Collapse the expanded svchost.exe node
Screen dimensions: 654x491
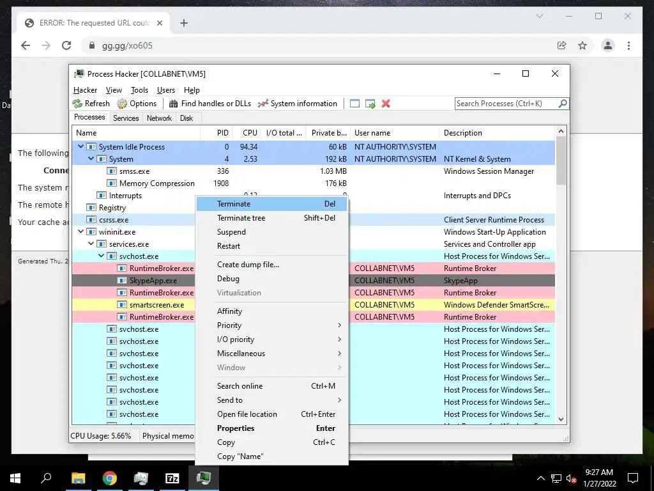101,256
